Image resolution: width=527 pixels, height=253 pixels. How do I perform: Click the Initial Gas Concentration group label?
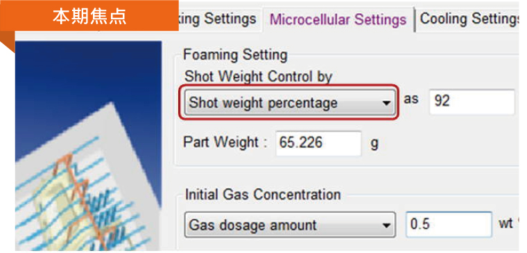click(263, 195)
